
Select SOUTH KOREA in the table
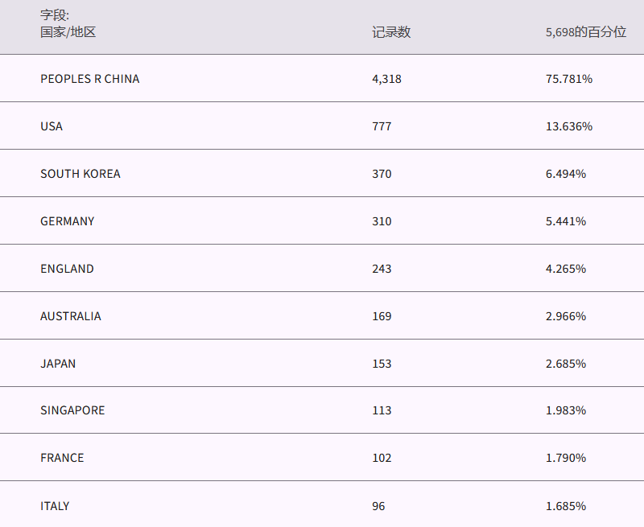(80, 174)
